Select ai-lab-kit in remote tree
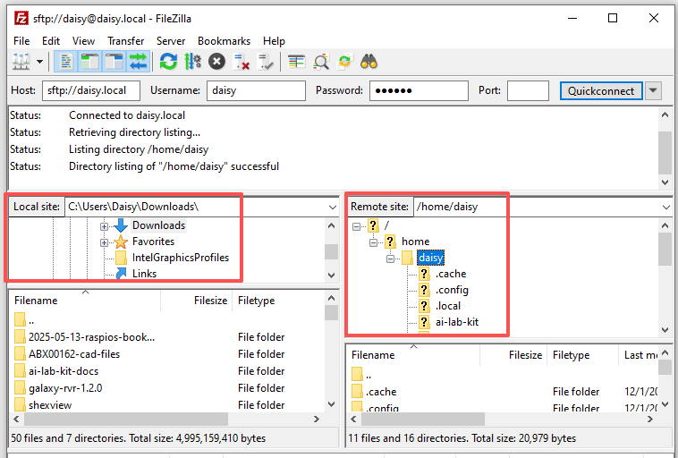The width and height of the screenshot is (678, 458). tap(457, 322)
